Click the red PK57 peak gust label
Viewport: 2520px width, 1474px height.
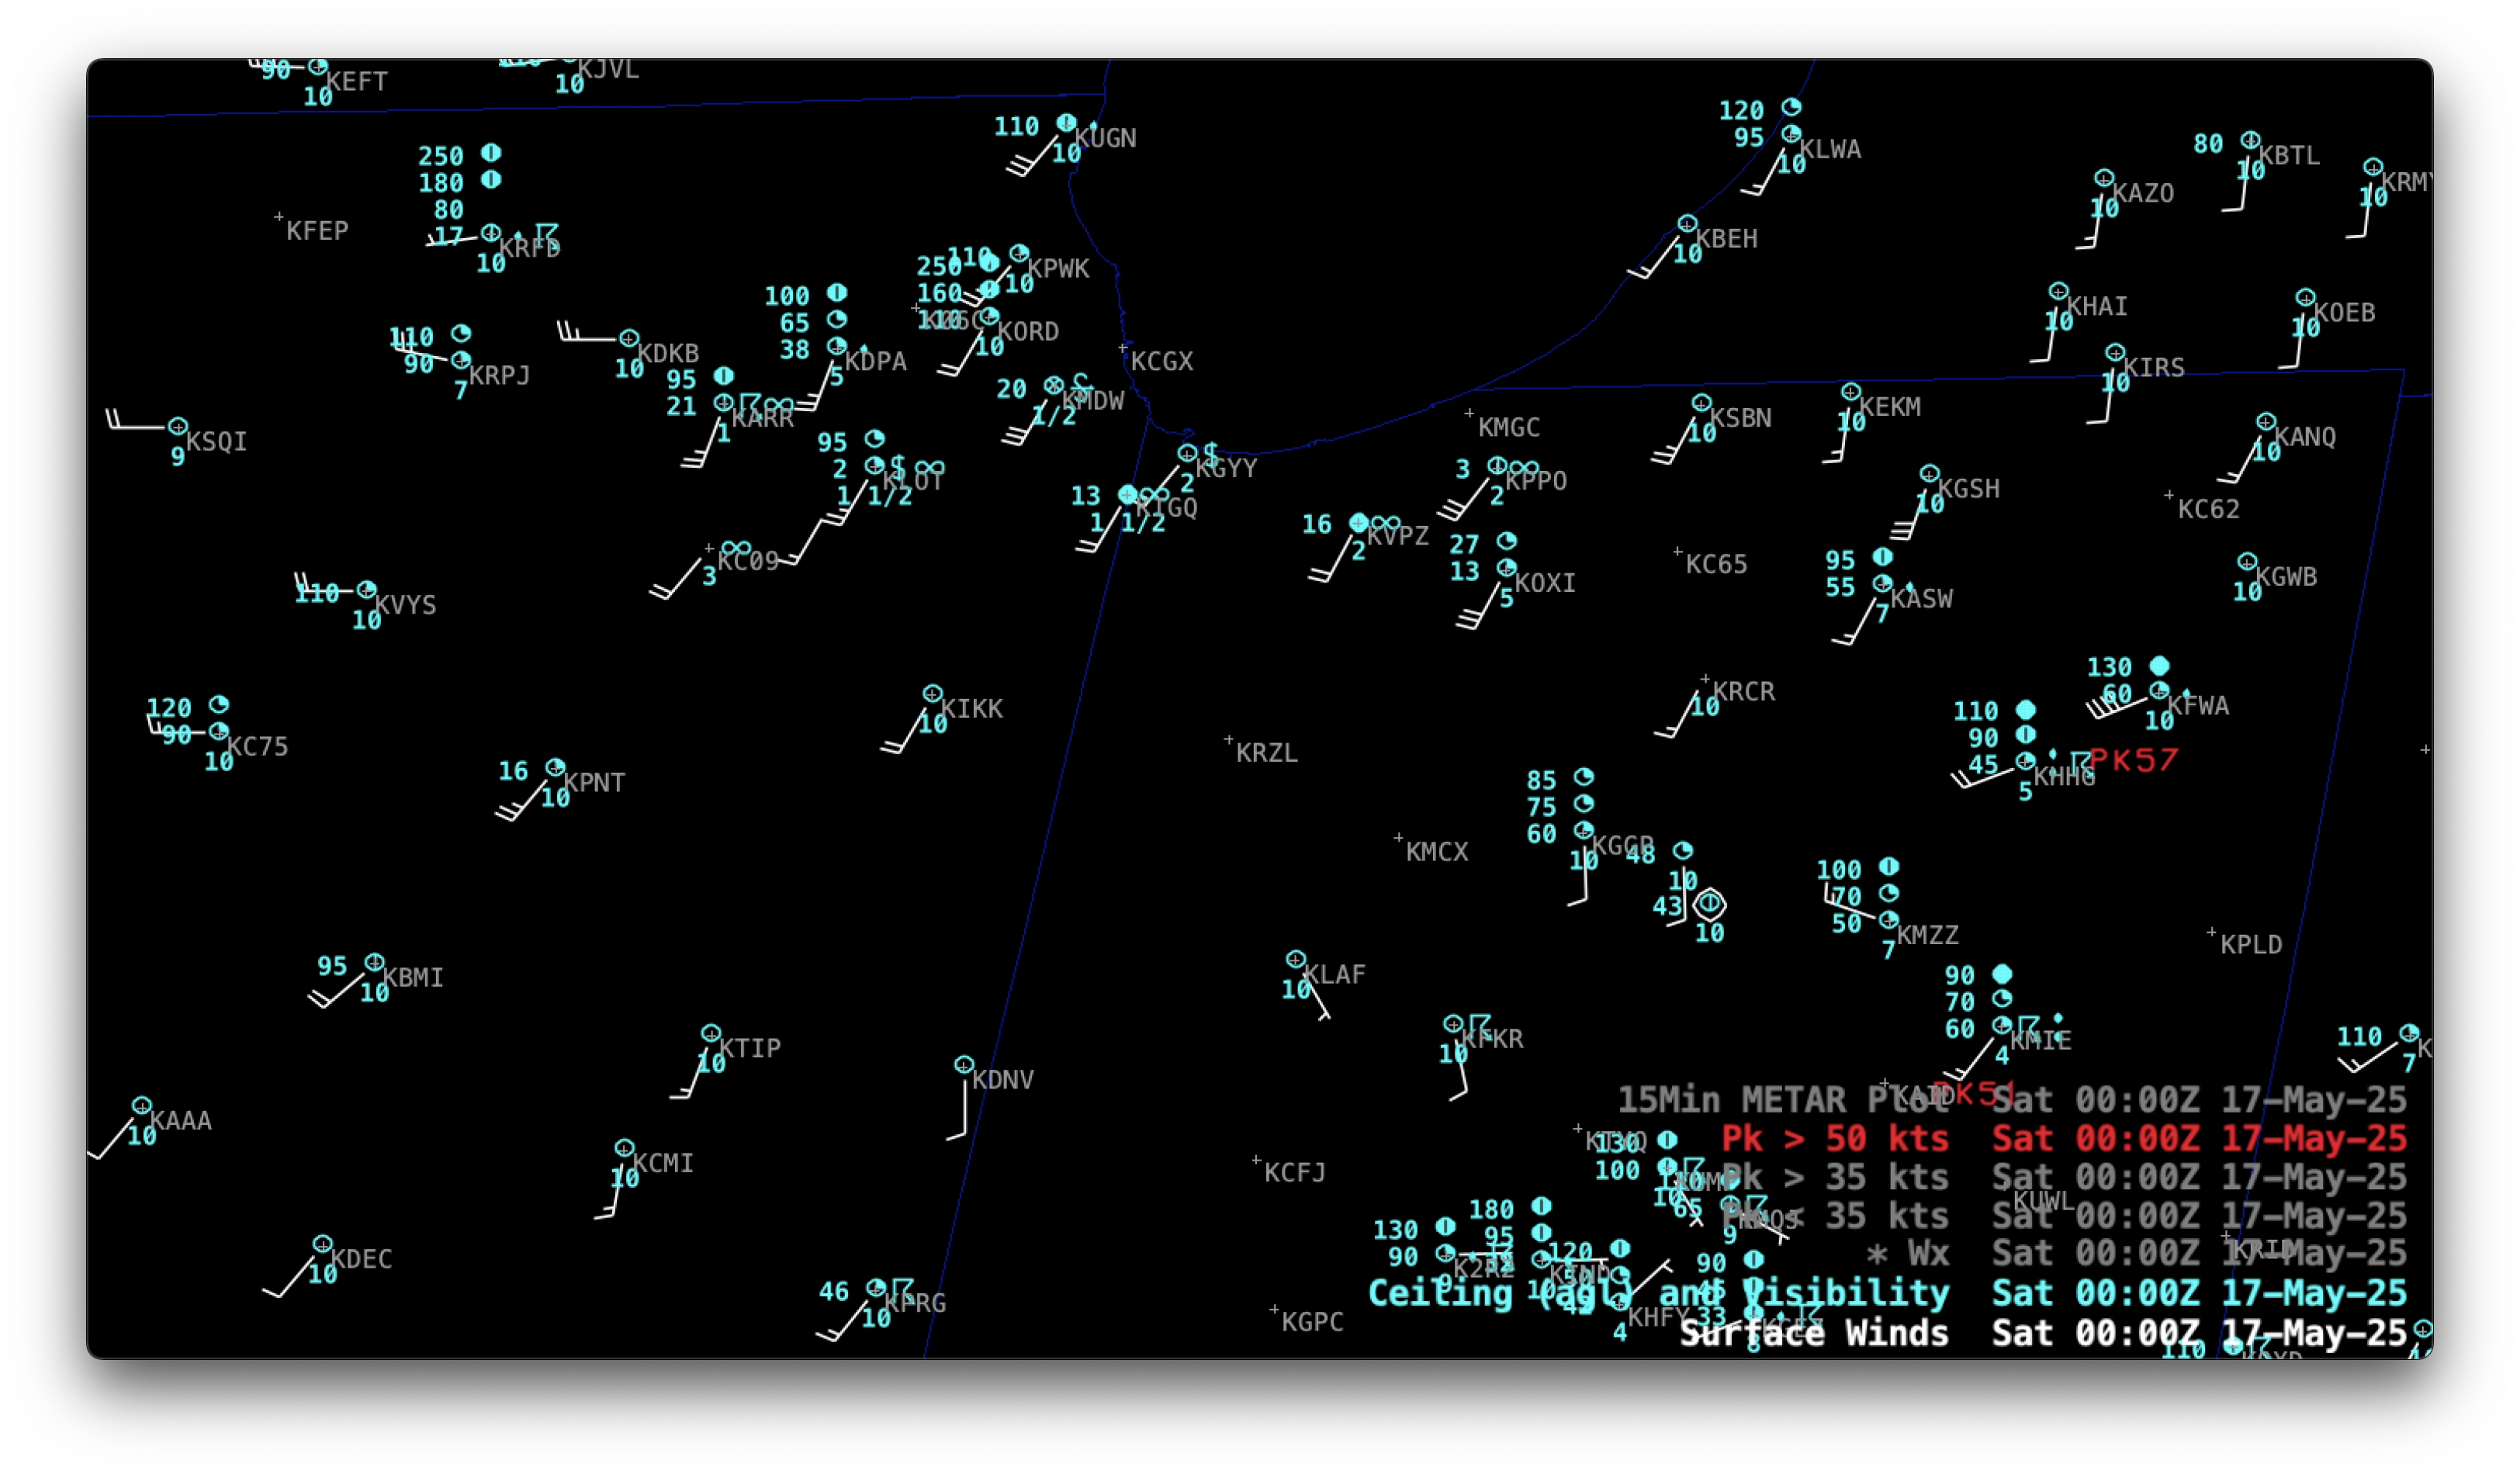(x=2134, y=761)
